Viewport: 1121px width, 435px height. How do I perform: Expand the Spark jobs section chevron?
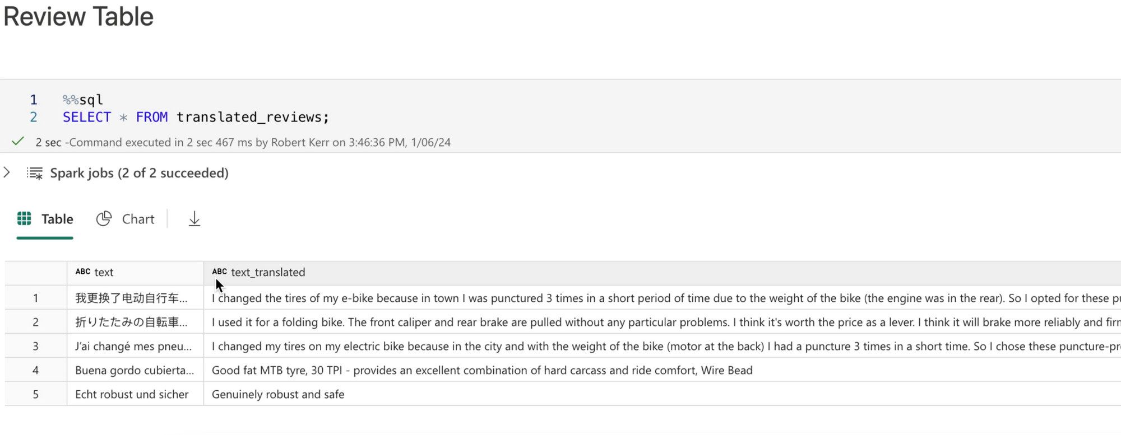[7, 172]
